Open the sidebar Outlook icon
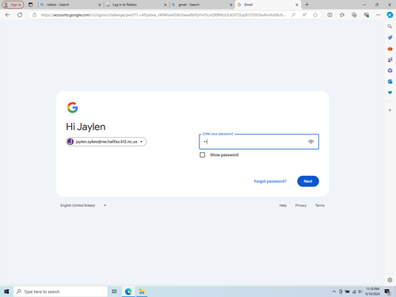 tap(390, 82)
